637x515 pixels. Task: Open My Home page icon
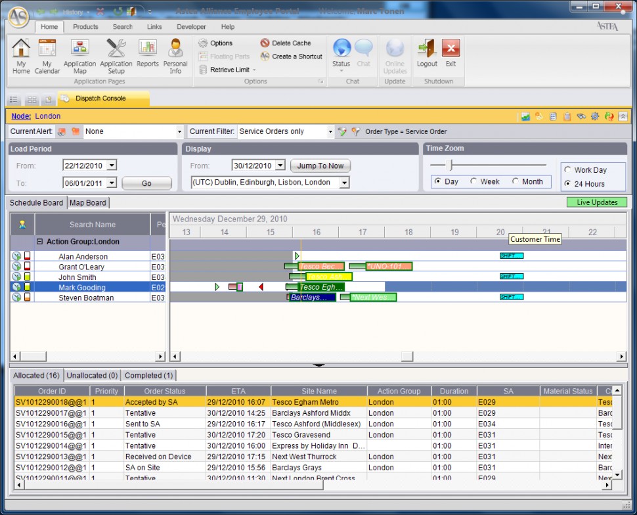[21, 49]
